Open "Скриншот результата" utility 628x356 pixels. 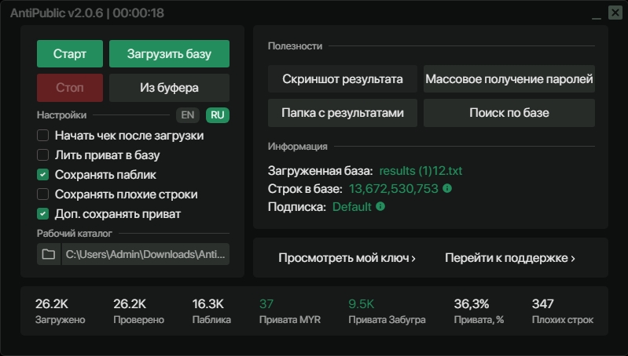(x=342, y=79)
